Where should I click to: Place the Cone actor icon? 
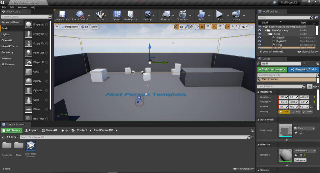(28, 100)
